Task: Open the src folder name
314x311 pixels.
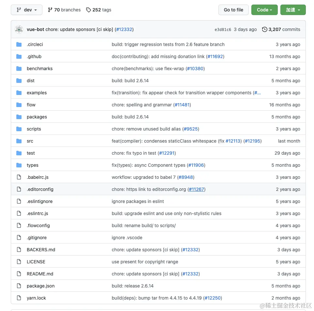Action: (x=30, y=141)
